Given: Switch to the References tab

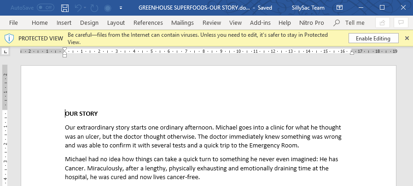Looking at the screenshot, I should pyautogui.click(x=148, y=23).
